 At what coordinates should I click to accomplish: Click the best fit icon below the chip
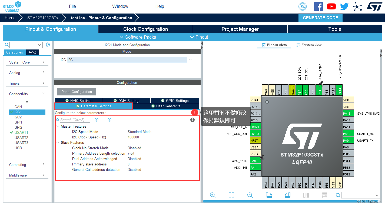[231, 195]
